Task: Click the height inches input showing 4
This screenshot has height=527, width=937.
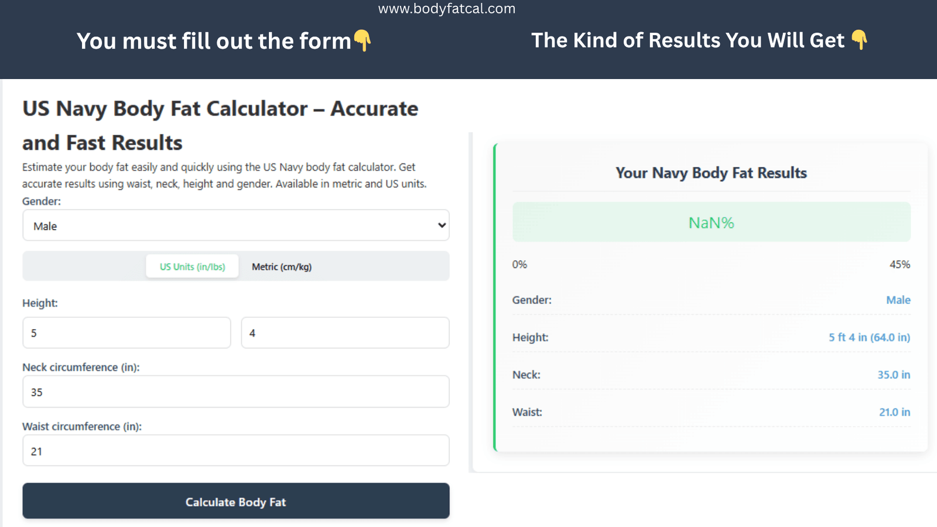Action: pyautogui.click(x=345, y=333)
